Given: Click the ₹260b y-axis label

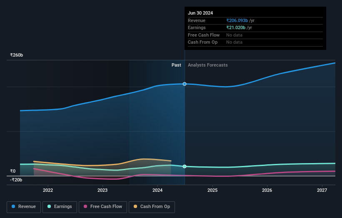Looking at the screenshot, I should pyautogui.click(x=16, y=55).
